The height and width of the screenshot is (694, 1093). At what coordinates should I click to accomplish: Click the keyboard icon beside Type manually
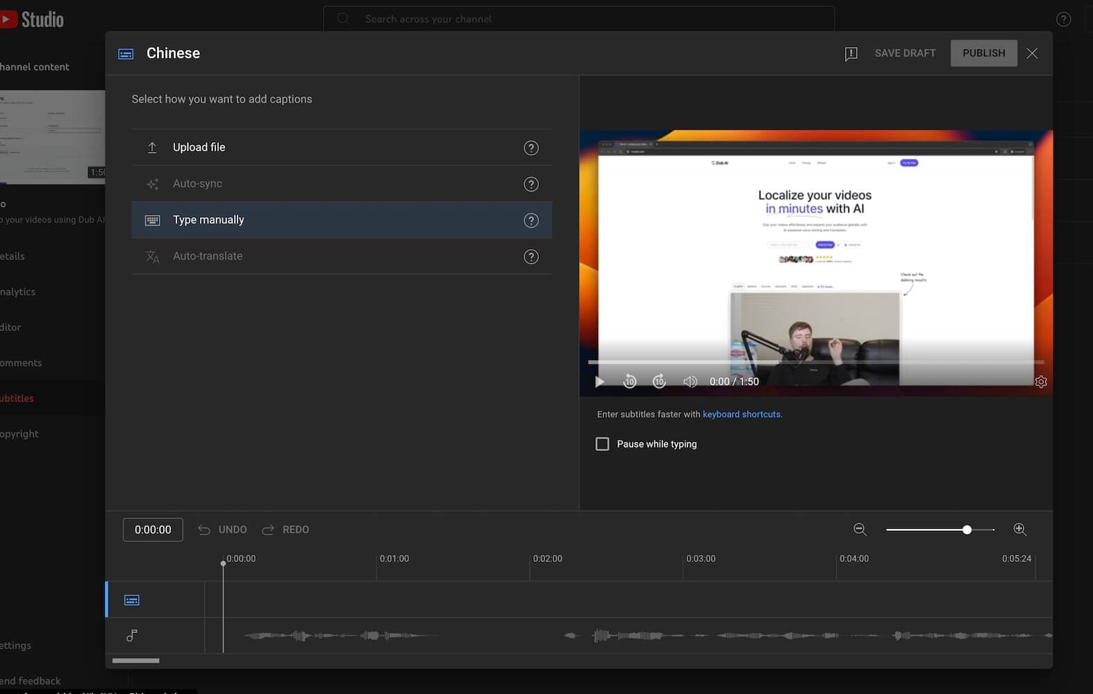point(152,220)
